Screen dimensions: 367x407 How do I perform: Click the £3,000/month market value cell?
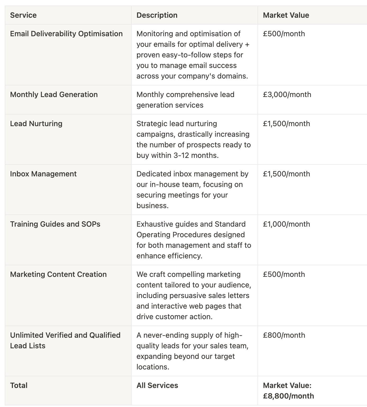tap(313, 100)
